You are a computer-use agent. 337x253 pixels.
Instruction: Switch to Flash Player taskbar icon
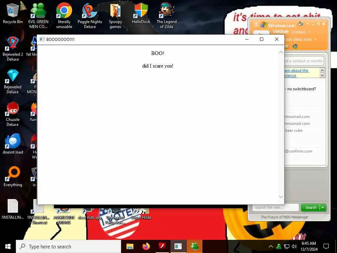tap(162, 246)
